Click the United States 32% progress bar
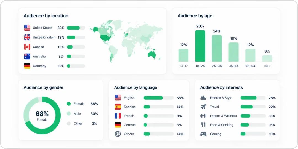 [x=76, y=28]
